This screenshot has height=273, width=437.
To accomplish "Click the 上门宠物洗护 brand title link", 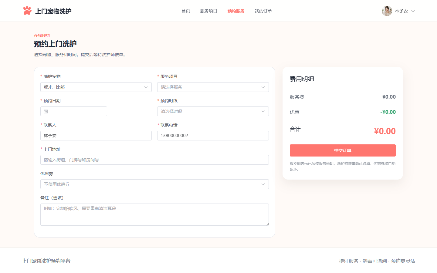I will pyautogui.click(x=53, y=11).
